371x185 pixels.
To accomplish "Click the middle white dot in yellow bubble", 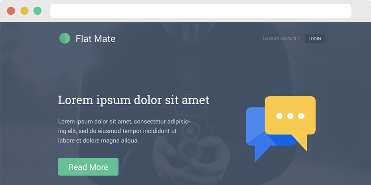I will click(x=290, y=116).
